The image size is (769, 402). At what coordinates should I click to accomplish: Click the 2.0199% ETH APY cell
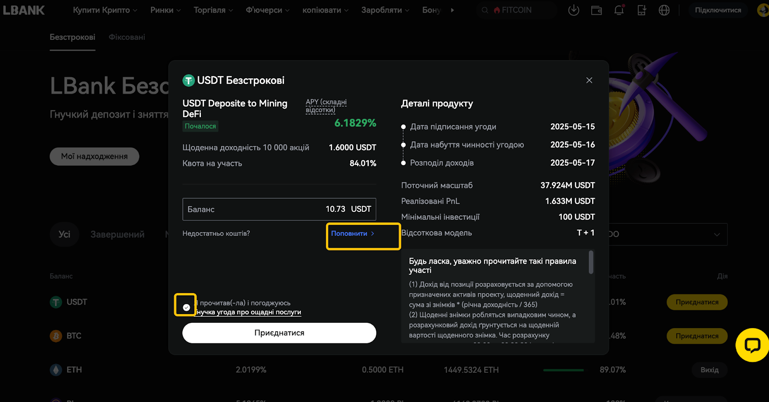[x=251, y=370]
